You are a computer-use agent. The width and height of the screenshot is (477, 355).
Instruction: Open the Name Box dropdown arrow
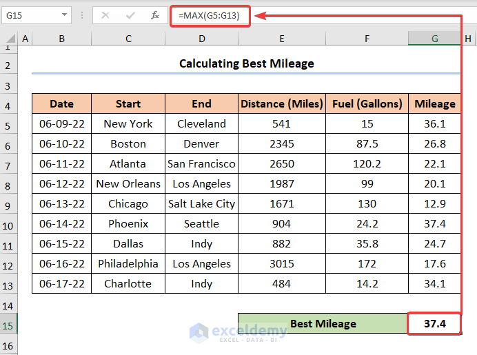point(64,14)
